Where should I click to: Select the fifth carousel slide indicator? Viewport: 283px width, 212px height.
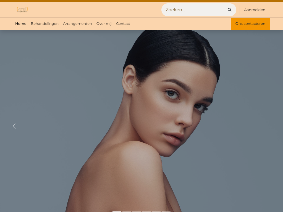tap(156, 211)
